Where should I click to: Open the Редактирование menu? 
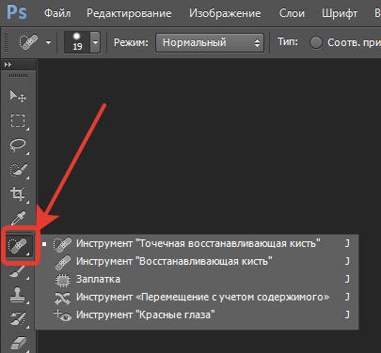tap(129, 13)
